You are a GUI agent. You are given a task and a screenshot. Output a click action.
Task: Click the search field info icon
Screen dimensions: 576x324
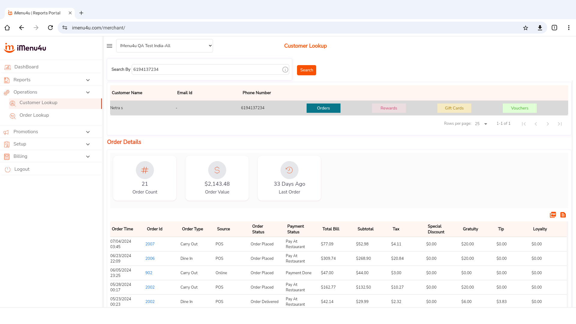tap(285, 70)
